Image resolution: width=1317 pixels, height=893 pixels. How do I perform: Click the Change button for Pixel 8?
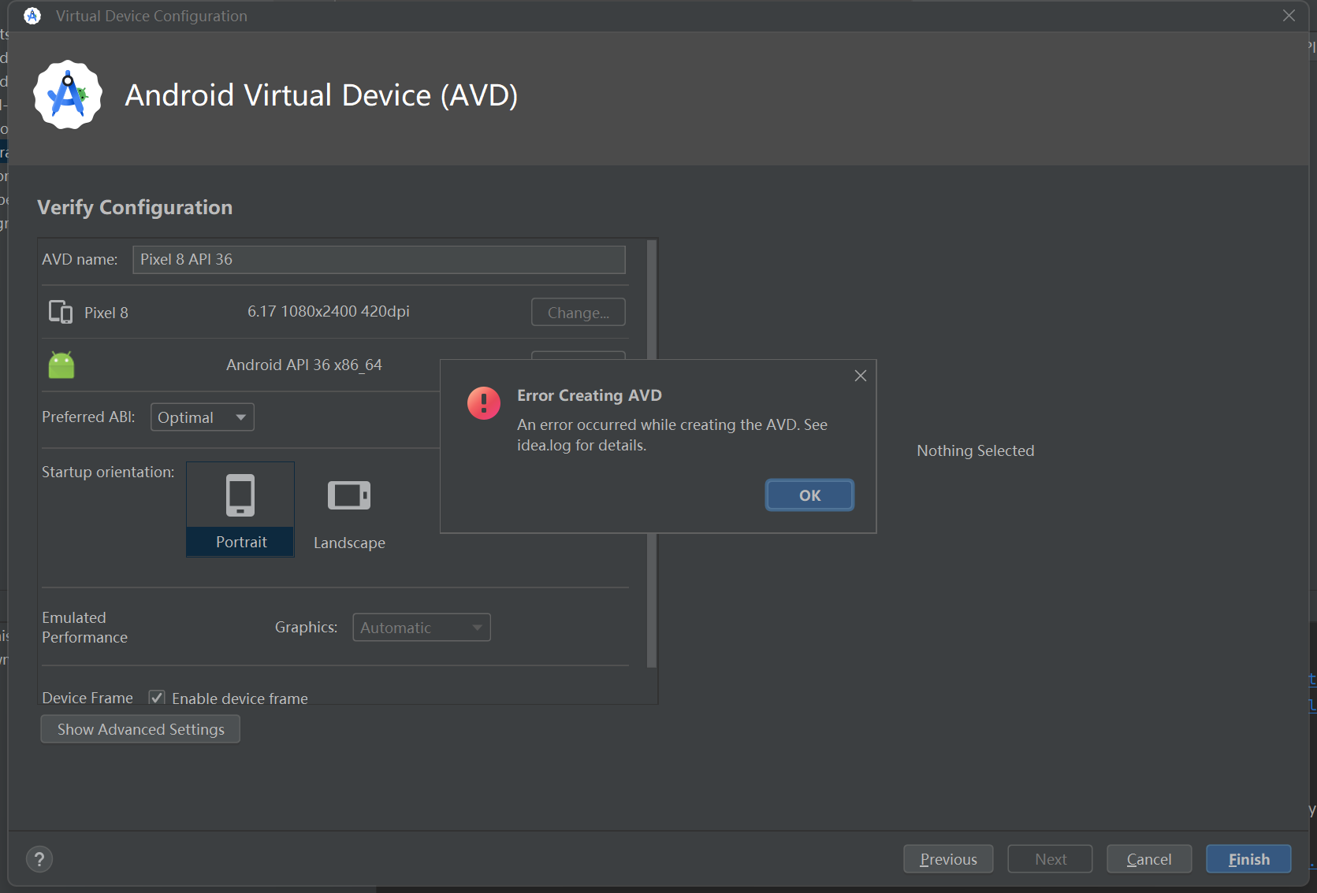[579, 313]
